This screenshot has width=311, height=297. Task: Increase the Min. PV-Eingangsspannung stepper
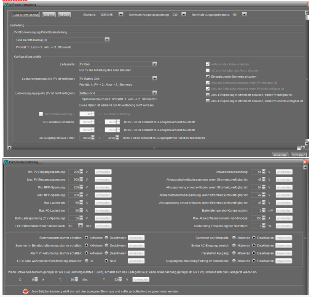tap(82, 170)
